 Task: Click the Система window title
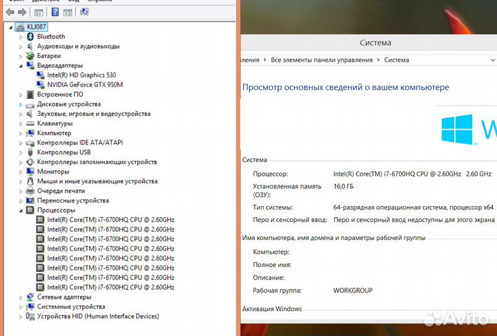click(x=376, y=43)
